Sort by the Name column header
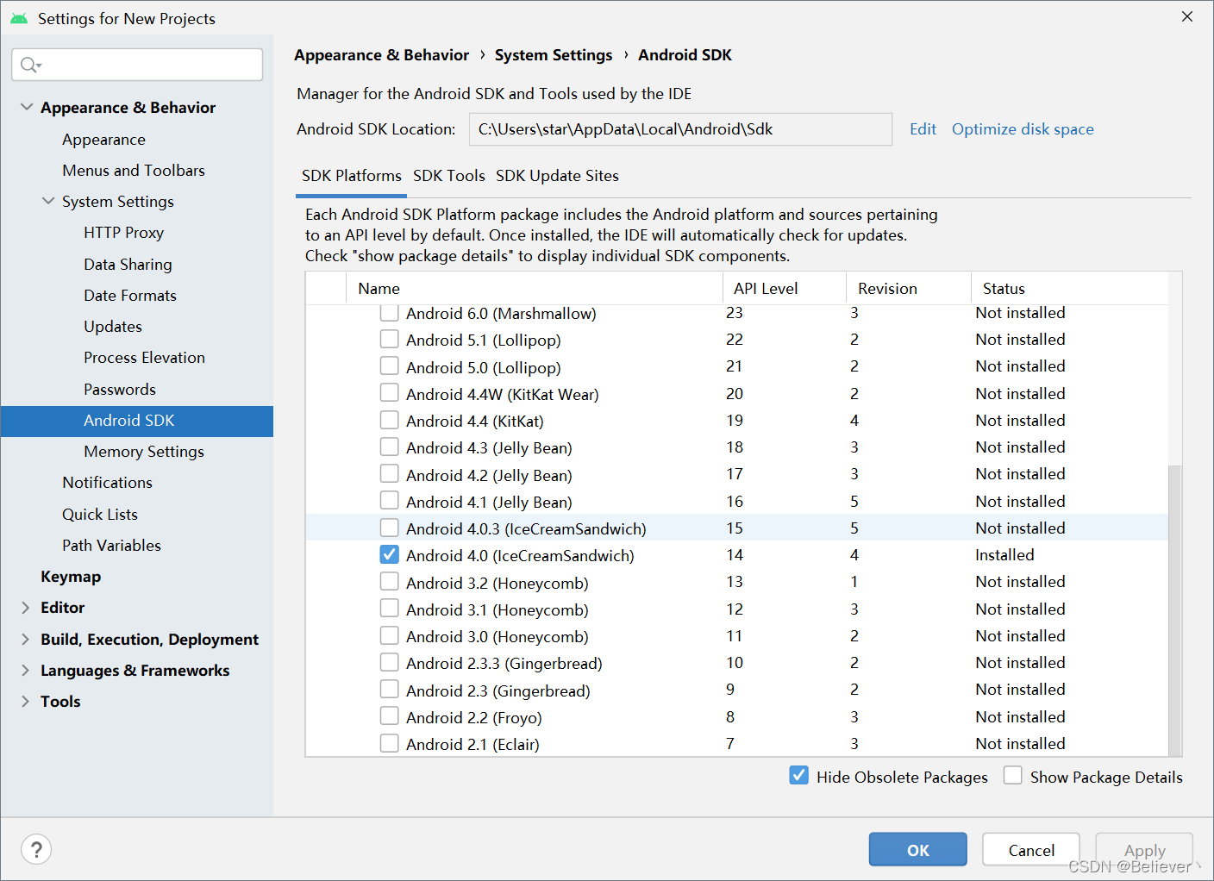Image resolution: width=1214 pixels, height=881 pixels. 534,289
